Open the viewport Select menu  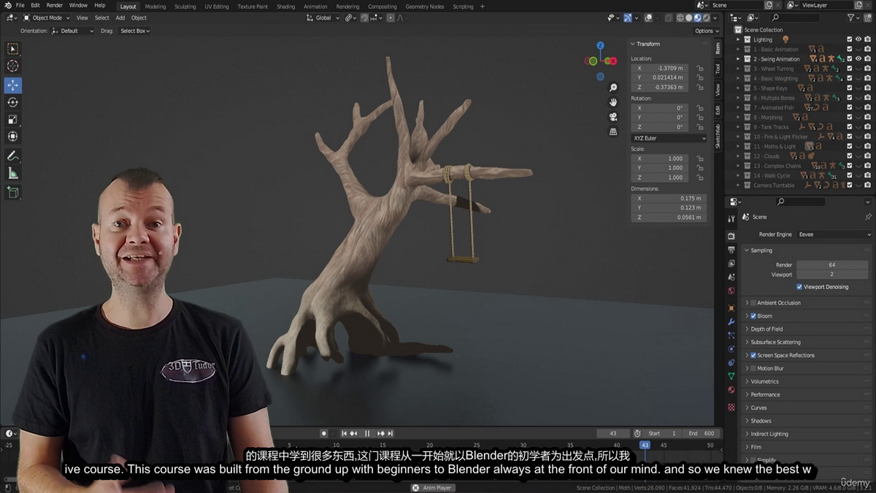coord(101,18)
